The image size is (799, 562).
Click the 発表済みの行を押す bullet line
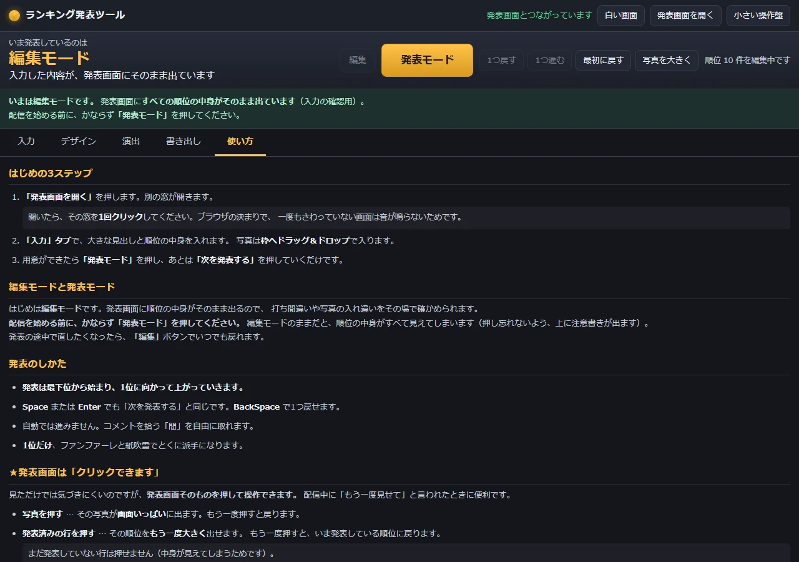[232, 534]
